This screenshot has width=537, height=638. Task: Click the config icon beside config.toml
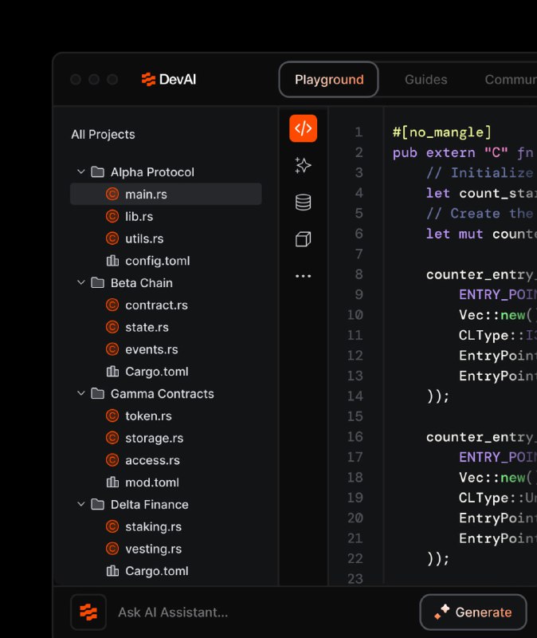[112, 261]
